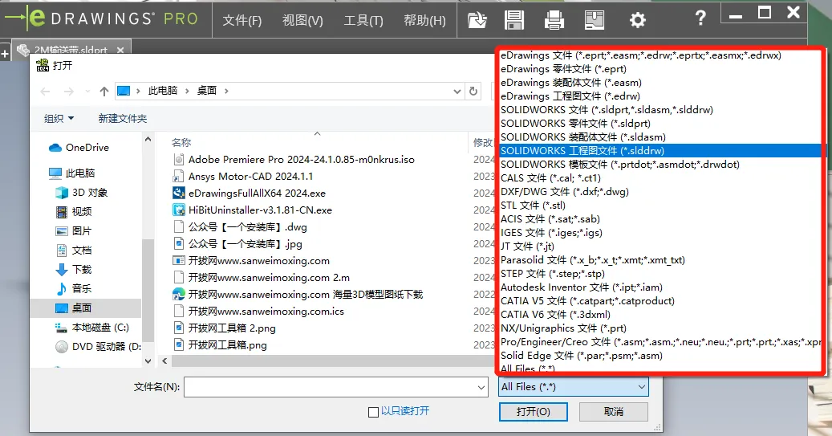Click the Save floppy disk icon
Image resolution: width=832 pixels, height=436 pixels.
(x=514, y=20)
